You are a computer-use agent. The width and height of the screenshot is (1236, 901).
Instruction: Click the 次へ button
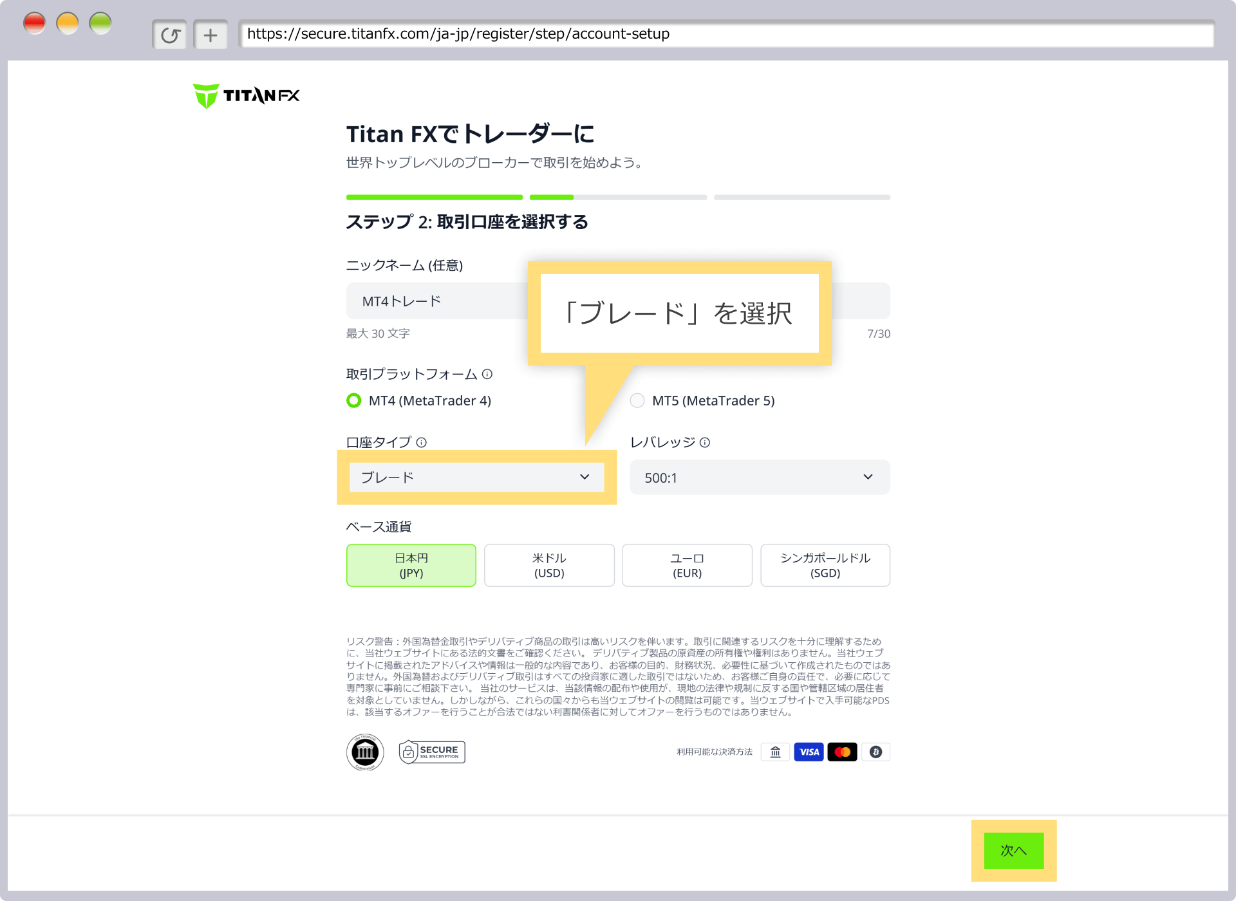click(x=1013, y=851)
